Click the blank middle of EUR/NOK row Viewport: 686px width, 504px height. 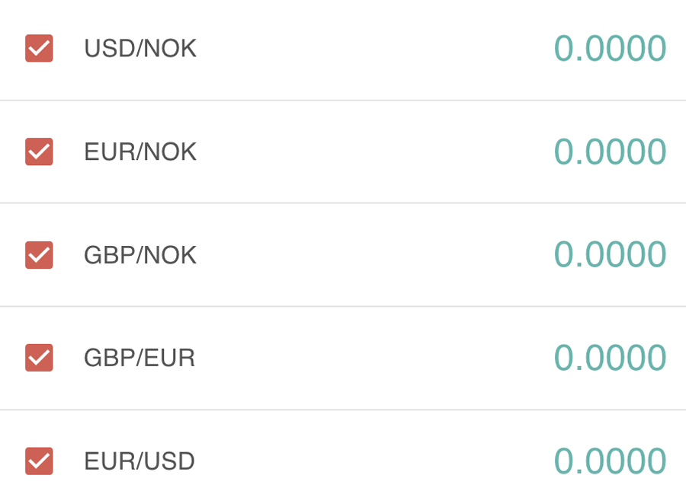click(373, 152)
